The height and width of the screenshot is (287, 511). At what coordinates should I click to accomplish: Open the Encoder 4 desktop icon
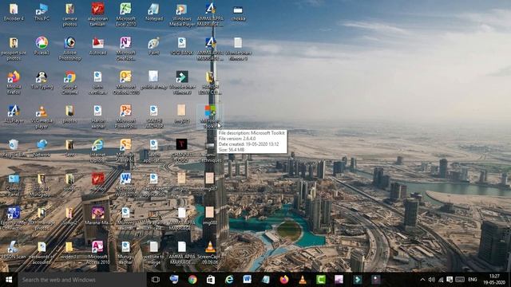(x=14, y=12)
